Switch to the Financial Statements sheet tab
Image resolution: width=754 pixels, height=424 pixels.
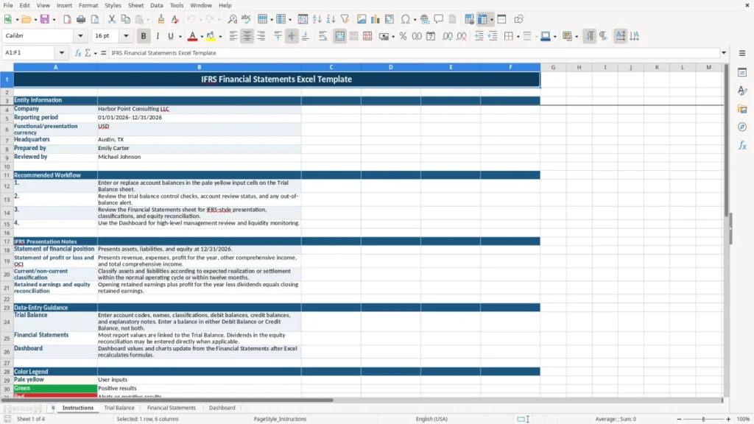click(x=171, y=408)
